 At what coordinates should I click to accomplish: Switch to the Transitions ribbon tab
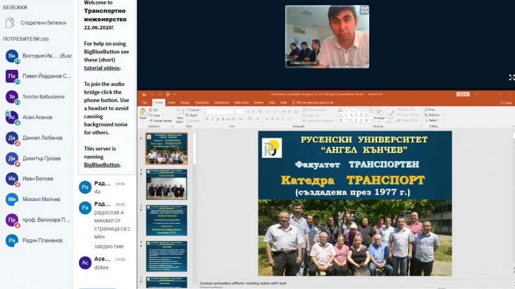point(201,103)
